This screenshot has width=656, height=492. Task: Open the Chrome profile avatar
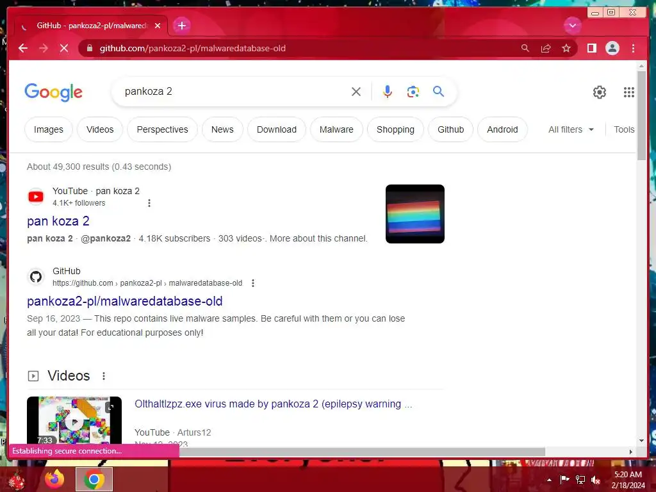(x=612, y=48)
